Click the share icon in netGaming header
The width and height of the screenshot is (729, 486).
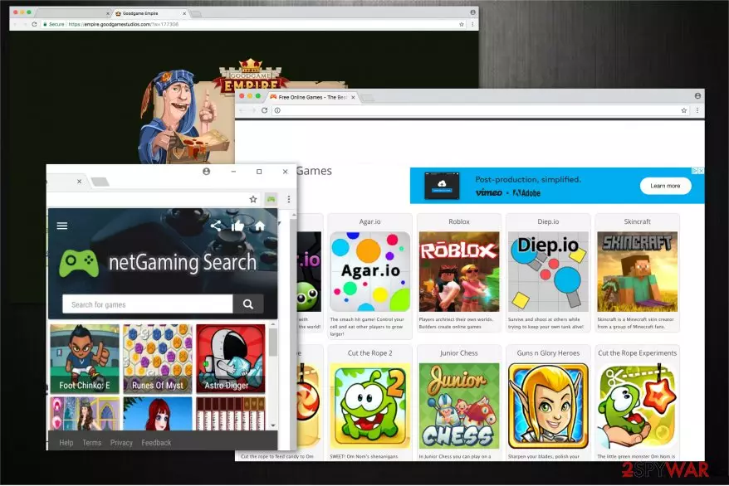point(216,226)
